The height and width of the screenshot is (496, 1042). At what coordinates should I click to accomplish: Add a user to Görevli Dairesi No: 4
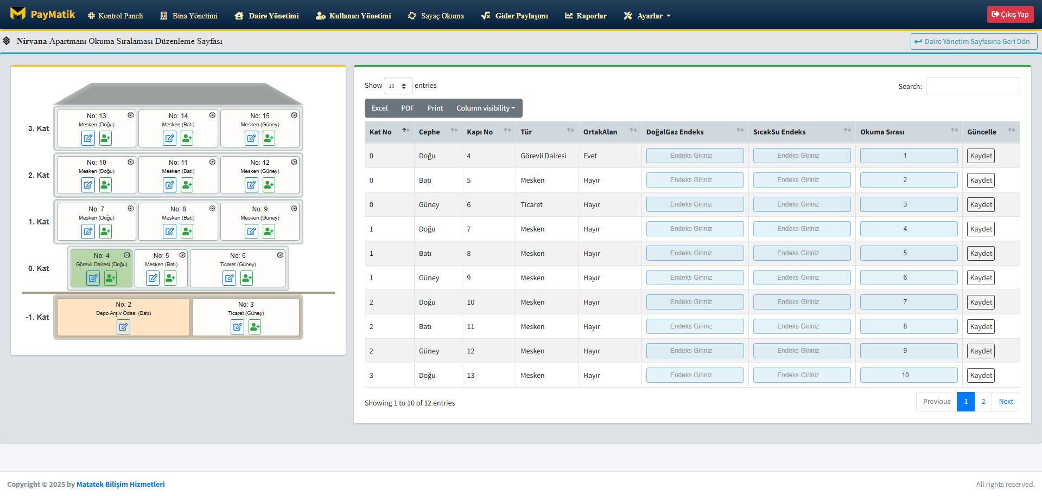(x=111, y=278)
